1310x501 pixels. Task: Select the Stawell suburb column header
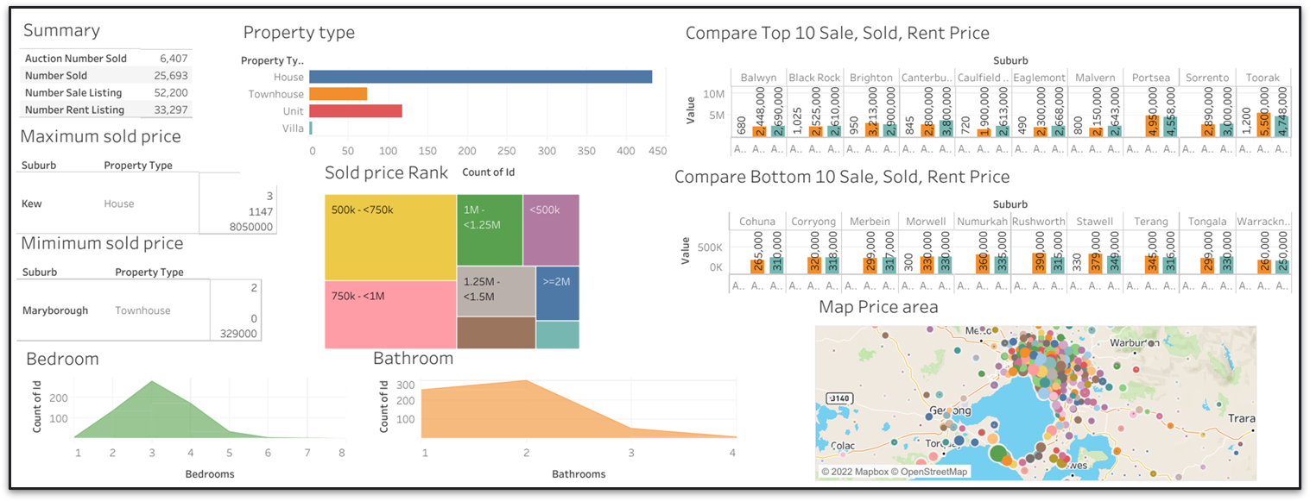click(1095, 222)
